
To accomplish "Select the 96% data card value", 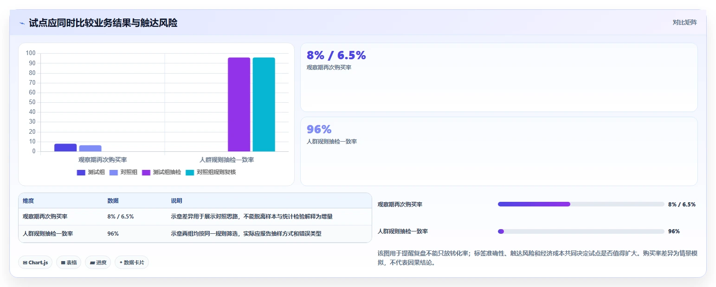I will [x=319, y=129].
